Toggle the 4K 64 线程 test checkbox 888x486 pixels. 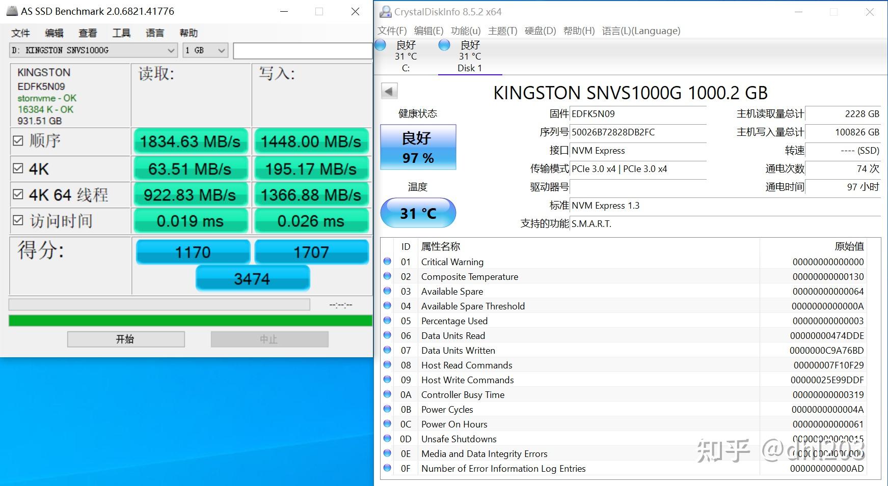pos(18,194)
